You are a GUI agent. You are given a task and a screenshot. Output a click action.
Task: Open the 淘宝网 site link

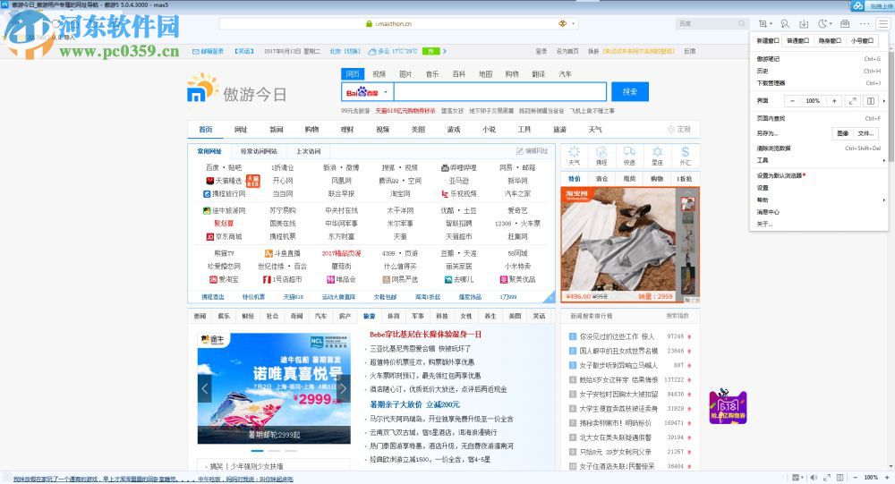pos(401,194)
